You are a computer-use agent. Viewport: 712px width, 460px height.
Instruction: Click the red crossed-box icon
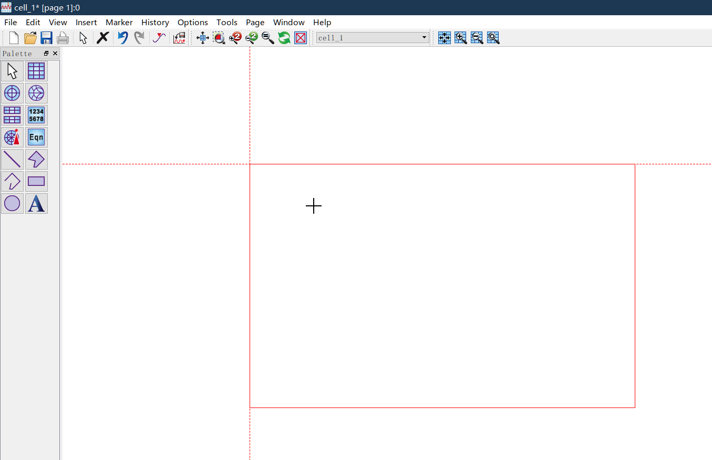click(301, 38)
